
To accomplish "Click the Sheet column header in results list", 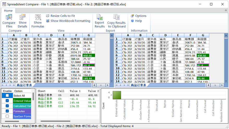I will coord(47,91).
